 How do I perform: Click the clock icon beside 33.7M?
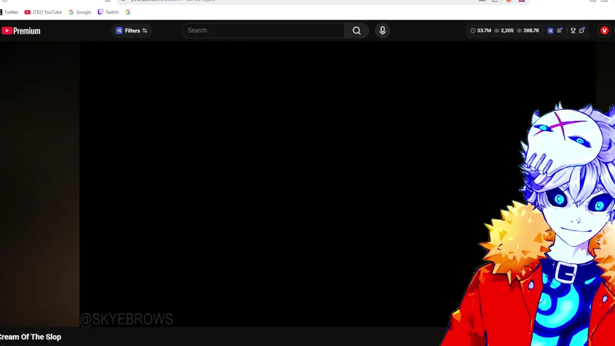point(473,30)
